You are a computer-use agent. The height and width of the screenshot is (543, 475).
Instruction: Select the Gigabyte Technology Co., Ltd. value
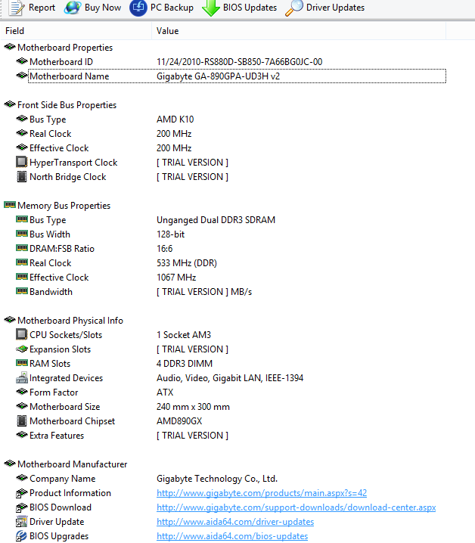coord(217,479)
